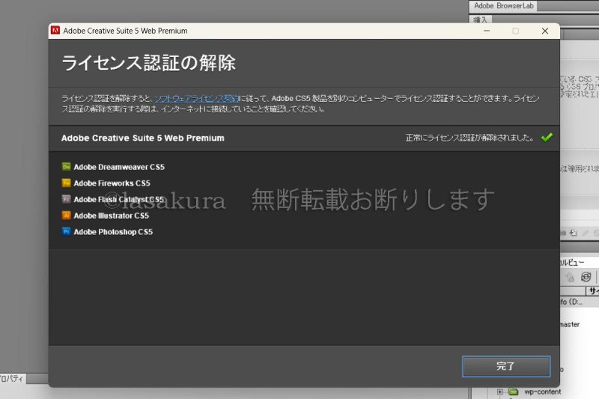
Task: Click the 完了 button to finish
Action: point(506,366)
